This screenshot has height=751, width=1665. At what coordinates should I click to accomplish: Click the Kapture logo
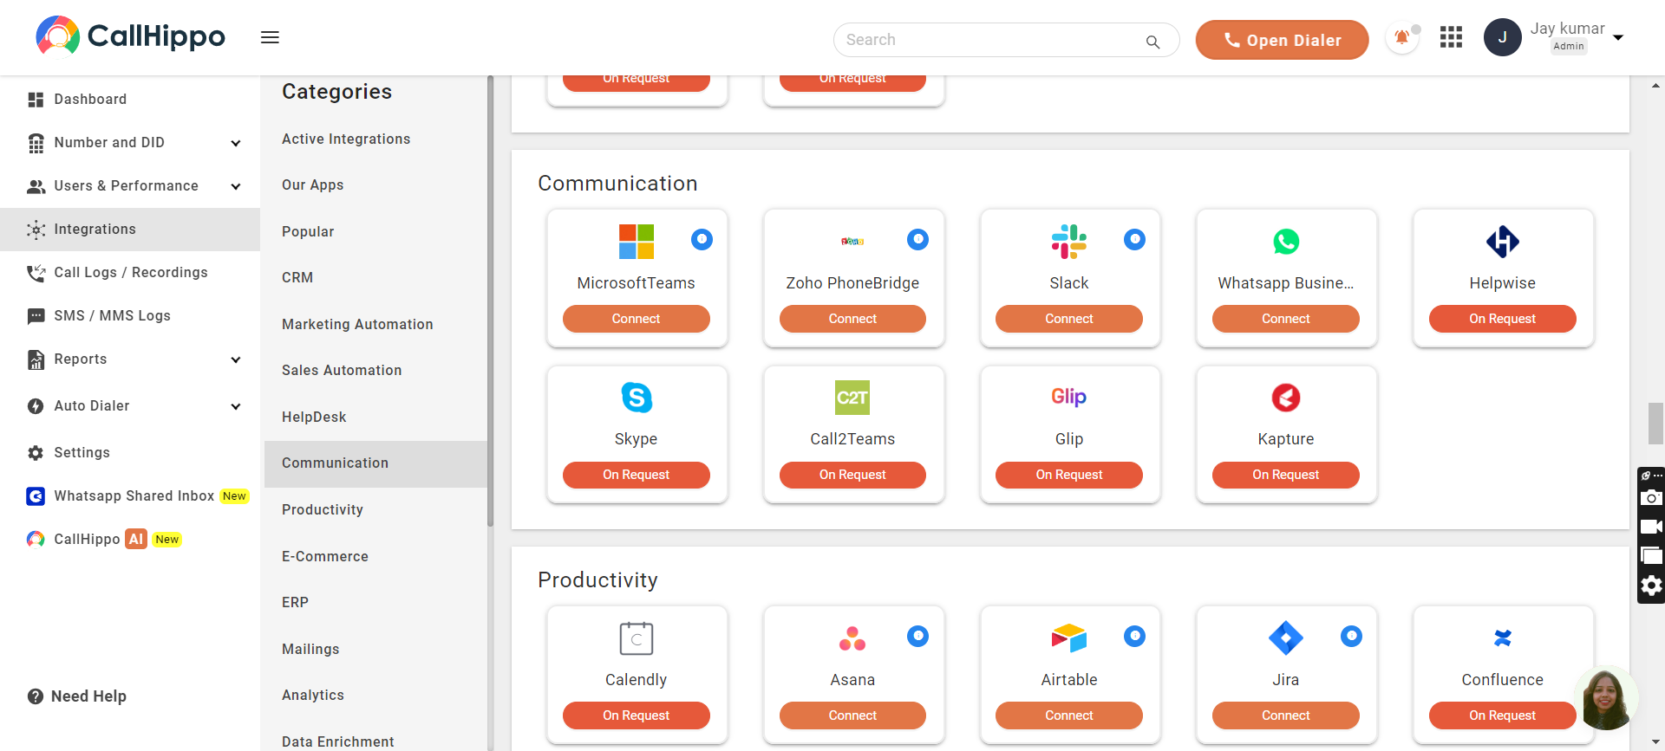(1285, 398)
